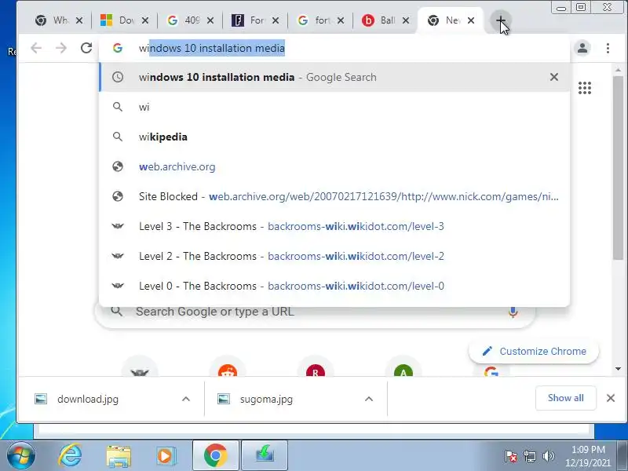Click the Chrome taskbar button
The height and width of the screenshot is (471, 628).
[215, 455]
